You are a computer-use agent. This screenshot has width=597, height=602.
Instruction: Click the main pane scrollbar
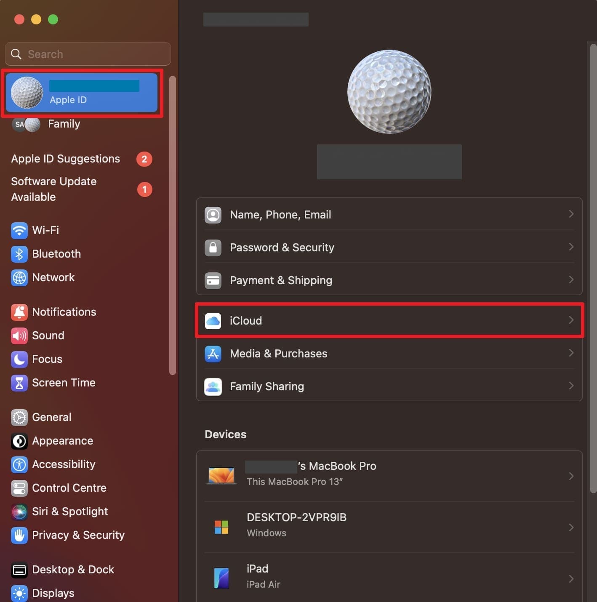coord(593,268)
